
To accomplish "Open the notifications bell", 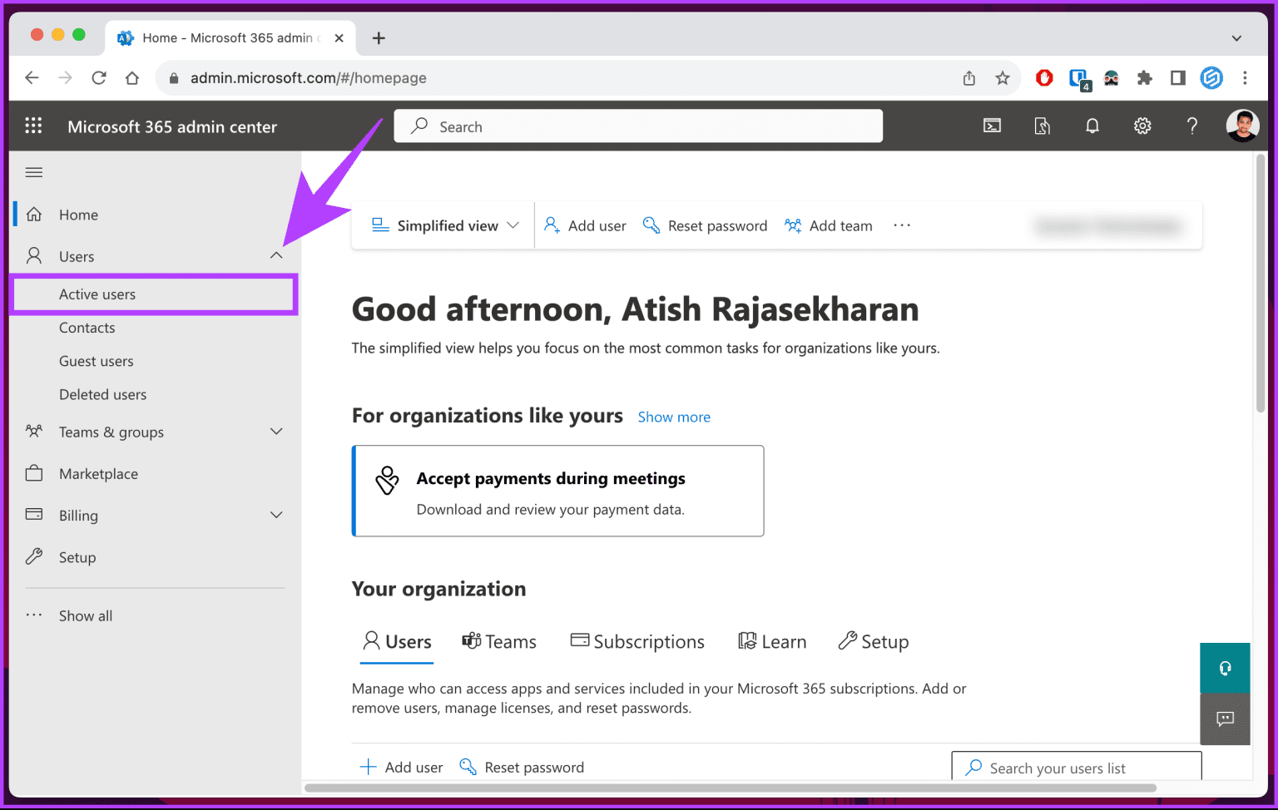I will coord(1092,126).
